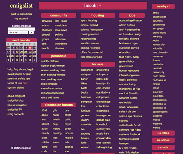Image resolution: width=183 pixels, height=154 pixels.
Task: Open 'avoid scams & fraud' page
Action: point(19,74)
